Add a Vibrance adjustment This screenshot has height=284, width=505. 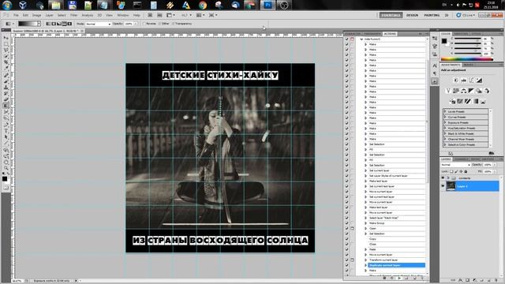pyautogui.click(x=448, y=91)
